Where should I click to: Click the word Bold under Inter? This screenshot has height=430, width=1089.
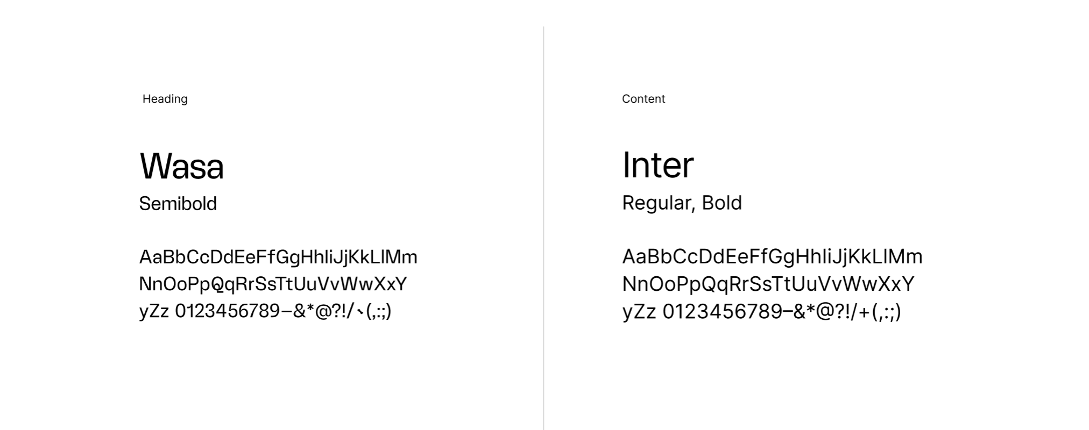click(722, 203)
